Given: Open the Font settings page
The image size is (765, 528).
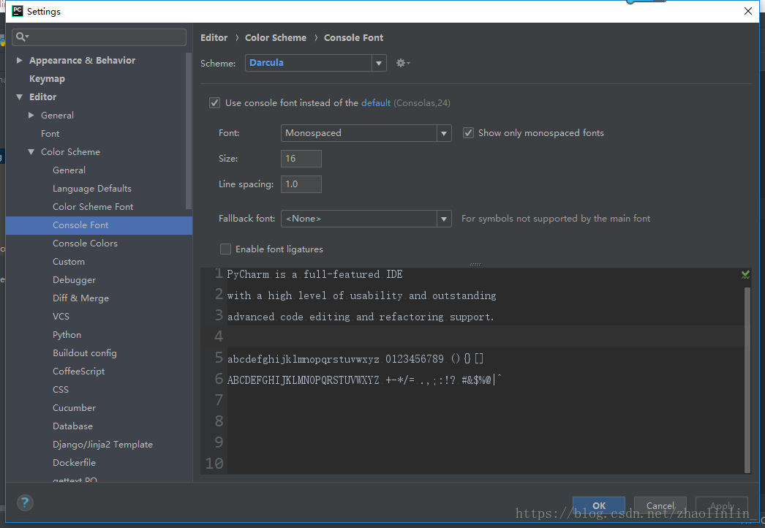Looking at the screenshot, I should click(50, 134).
